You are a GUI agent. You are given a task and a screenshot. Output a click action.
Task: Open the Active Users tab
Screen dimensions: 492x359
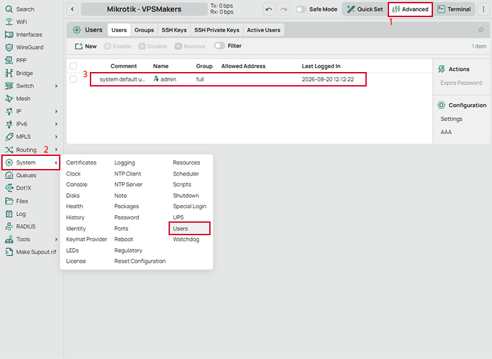[x=264, y=30]
